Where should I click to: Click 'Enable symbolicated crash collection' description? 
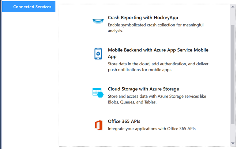tap(156, 28)
